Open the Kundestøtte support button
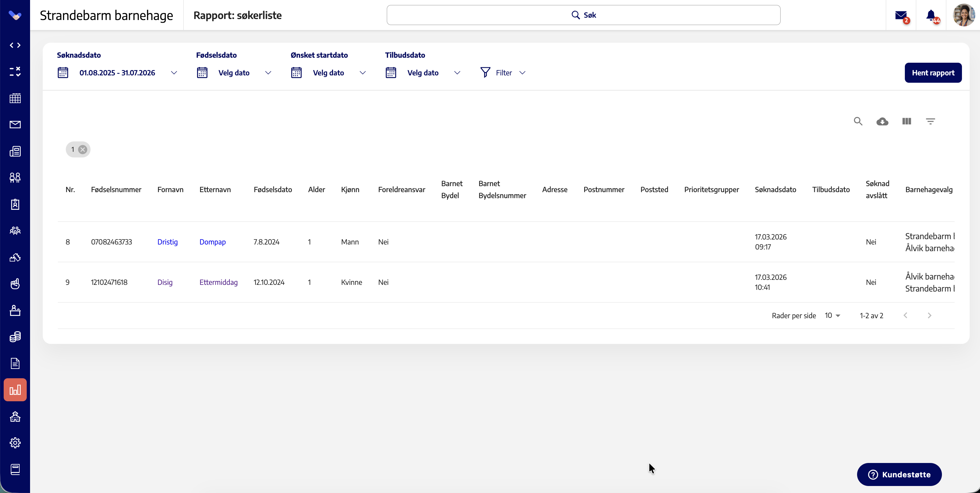This screenshot has width=980, height=493. (899, 474)
